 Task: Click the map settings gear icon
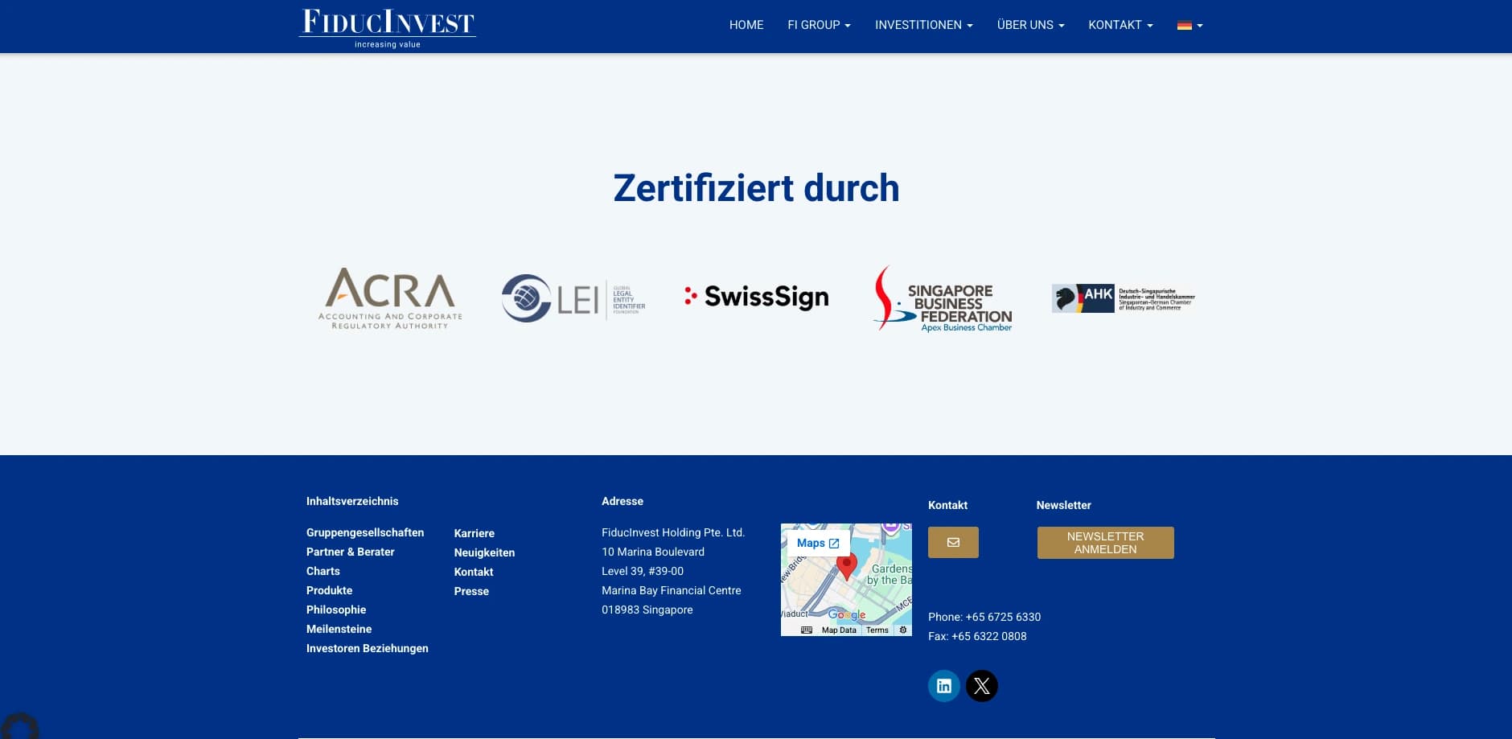(x=903, y=630)
